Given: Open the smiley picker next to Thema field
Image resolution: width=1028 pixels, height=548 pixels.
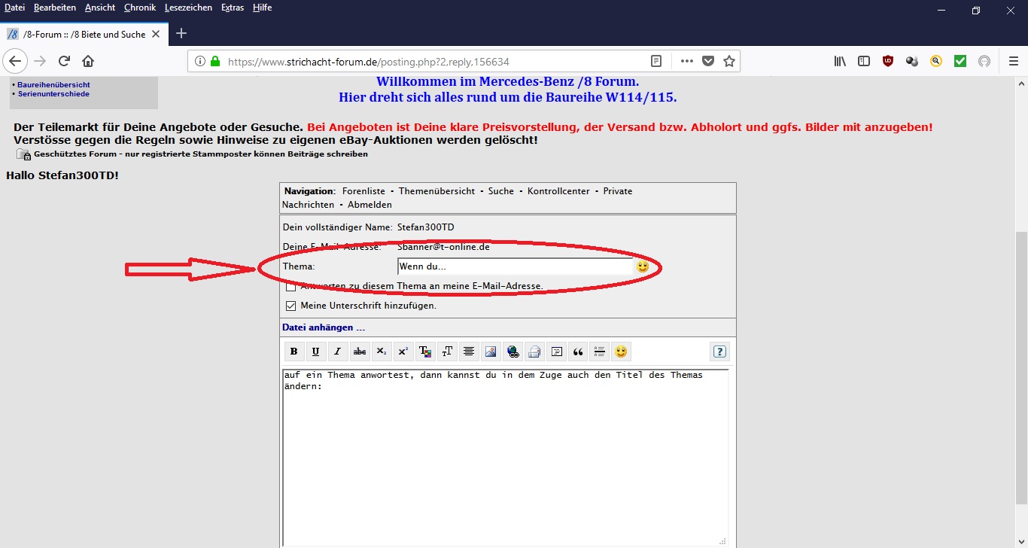Looking at the screenshot, I should click(642, 266).
